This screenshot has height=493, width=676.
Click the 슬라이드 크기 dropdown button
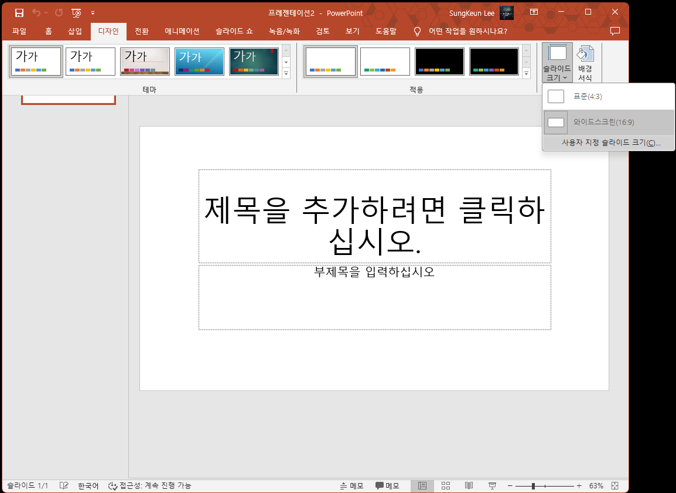[x=557, y=63]
